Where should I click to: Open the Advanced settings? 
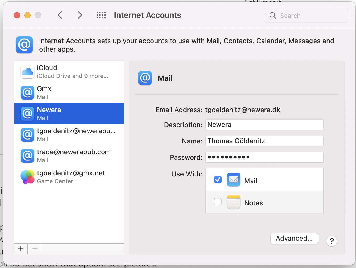click(294, 238)
